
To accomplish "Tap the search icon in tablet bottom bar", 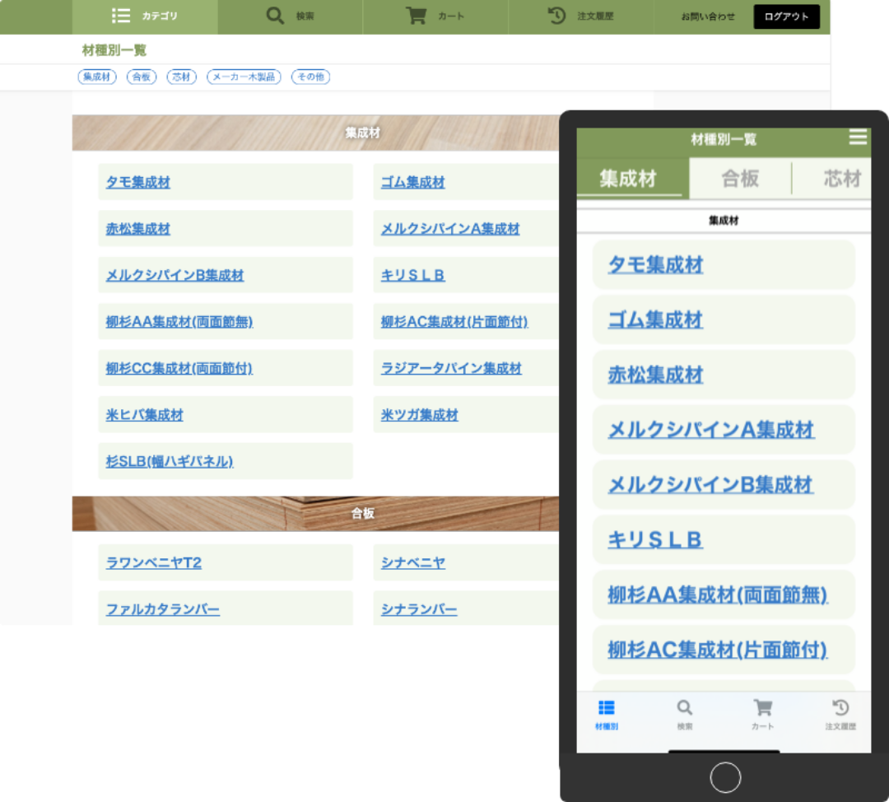I will coord(684,707).
